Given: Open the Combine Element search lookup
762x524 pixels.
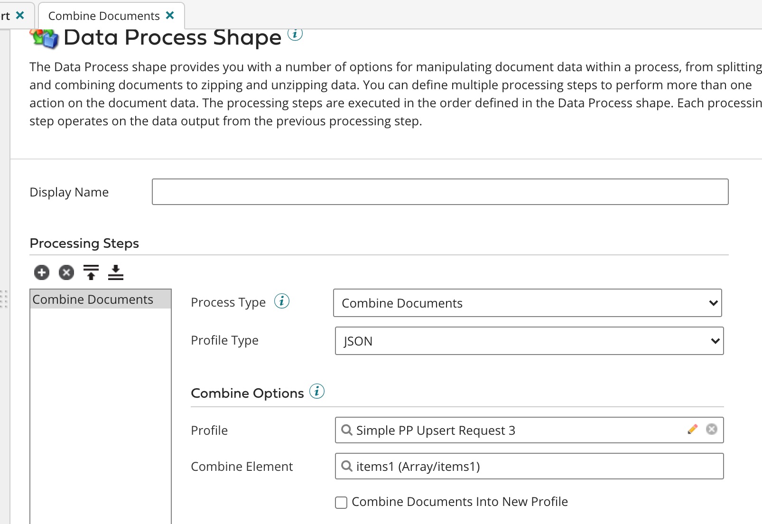Looking at the screenshot, I should [346, 467].
